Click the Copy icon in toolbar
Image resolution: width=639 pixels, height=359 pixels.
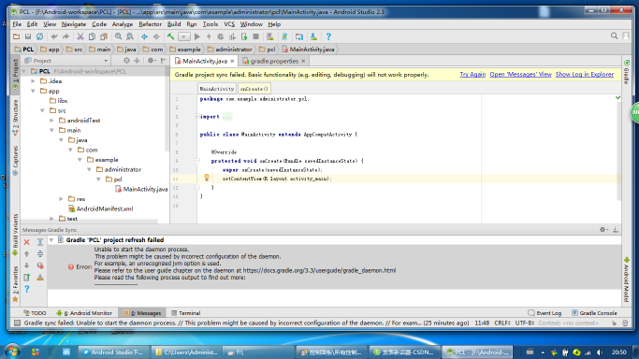point(92,36)
